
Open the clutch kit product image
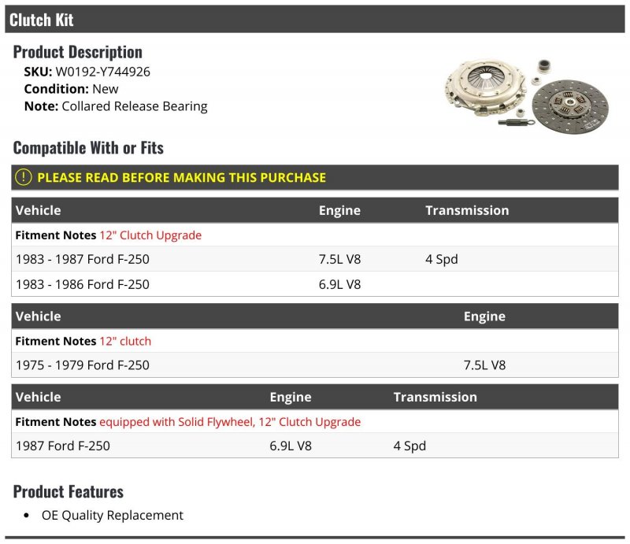pos(527,96)
